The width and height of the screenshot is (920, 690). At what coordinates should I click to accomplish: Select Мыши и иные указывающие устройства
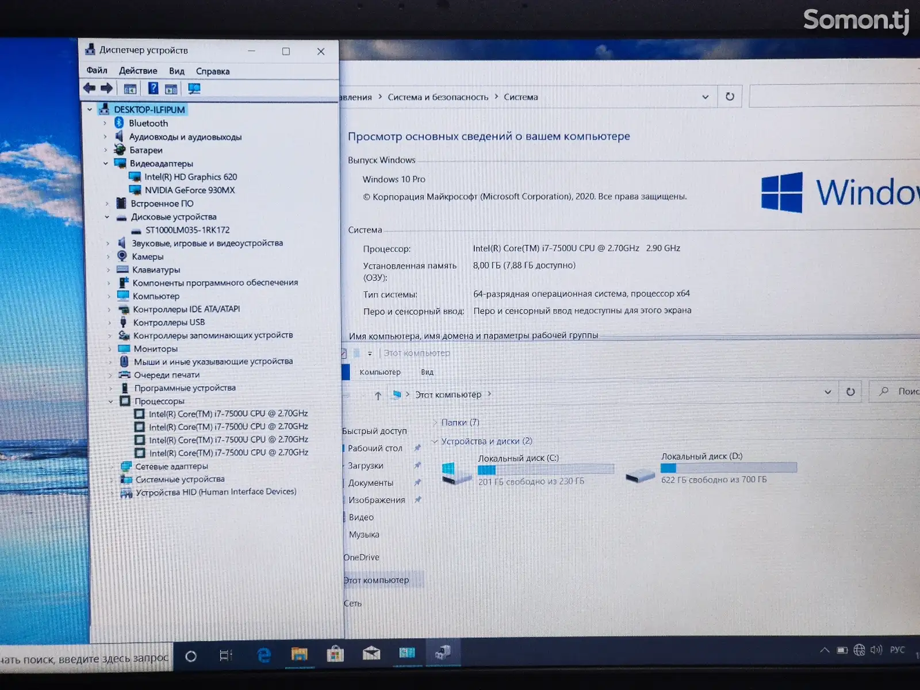[213, 362]
